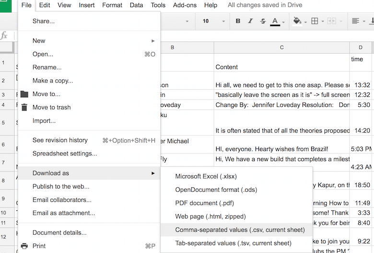
Task: Click Publish to the web
Action: click(x=61, y=186)
